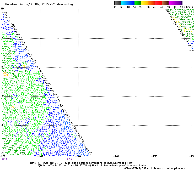Click the longitude label '-141'

tap(116, 156)
